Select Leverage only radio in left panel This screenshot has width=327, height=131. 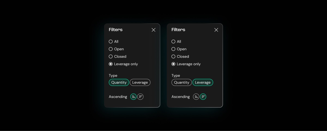pos(111,64)
